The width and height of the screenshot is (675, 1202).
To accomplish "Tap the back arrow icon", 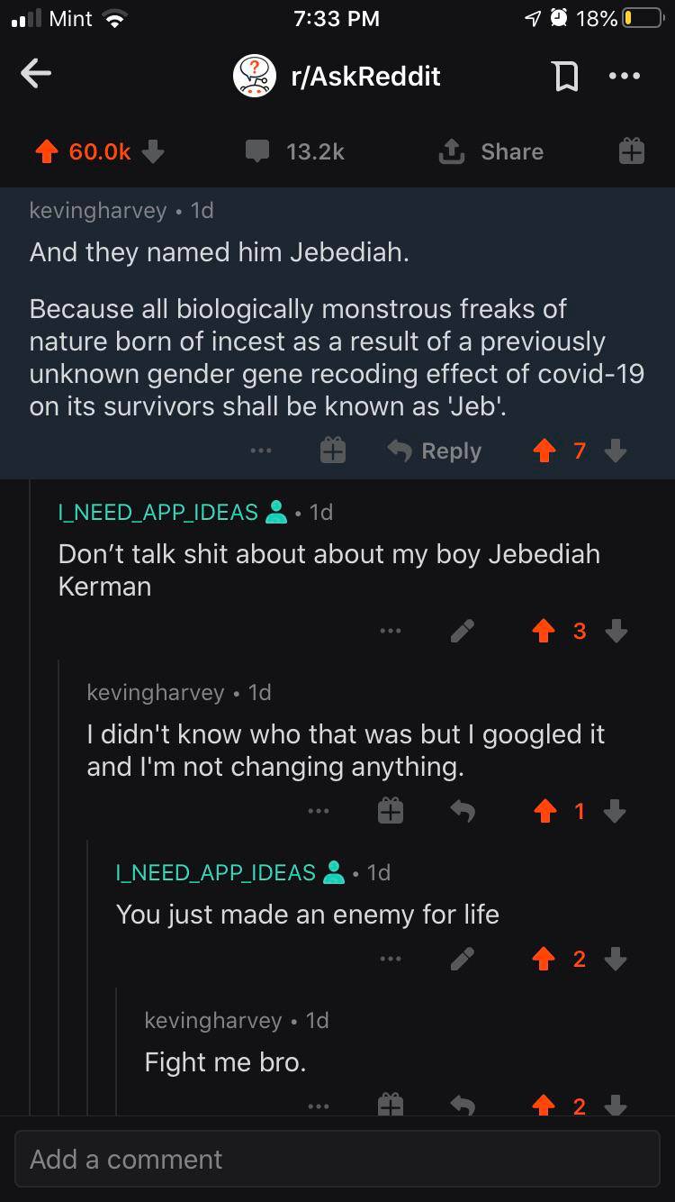I will coord(36,75).
